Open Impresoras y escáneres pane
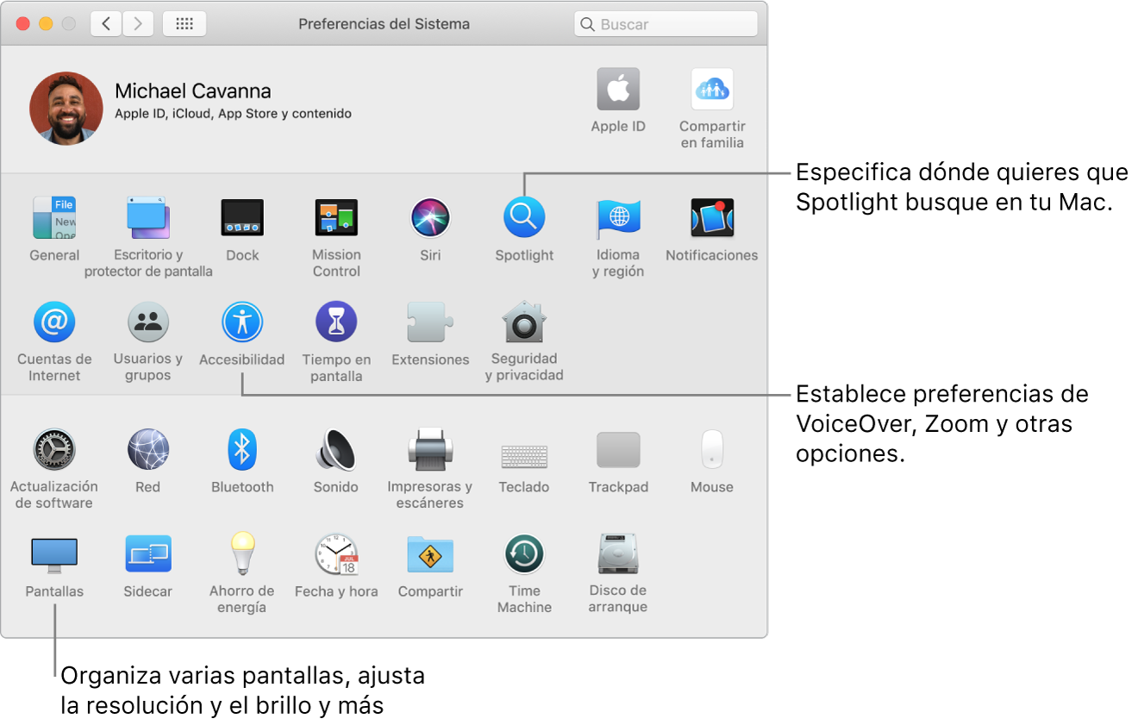Viewport: 1144px width, 725px height. tap(430, 450)
